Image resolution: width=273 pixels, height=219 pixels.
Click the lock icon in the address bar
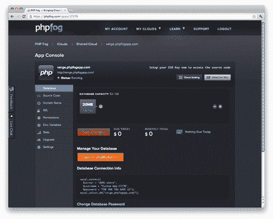click(x=31, y=16)
